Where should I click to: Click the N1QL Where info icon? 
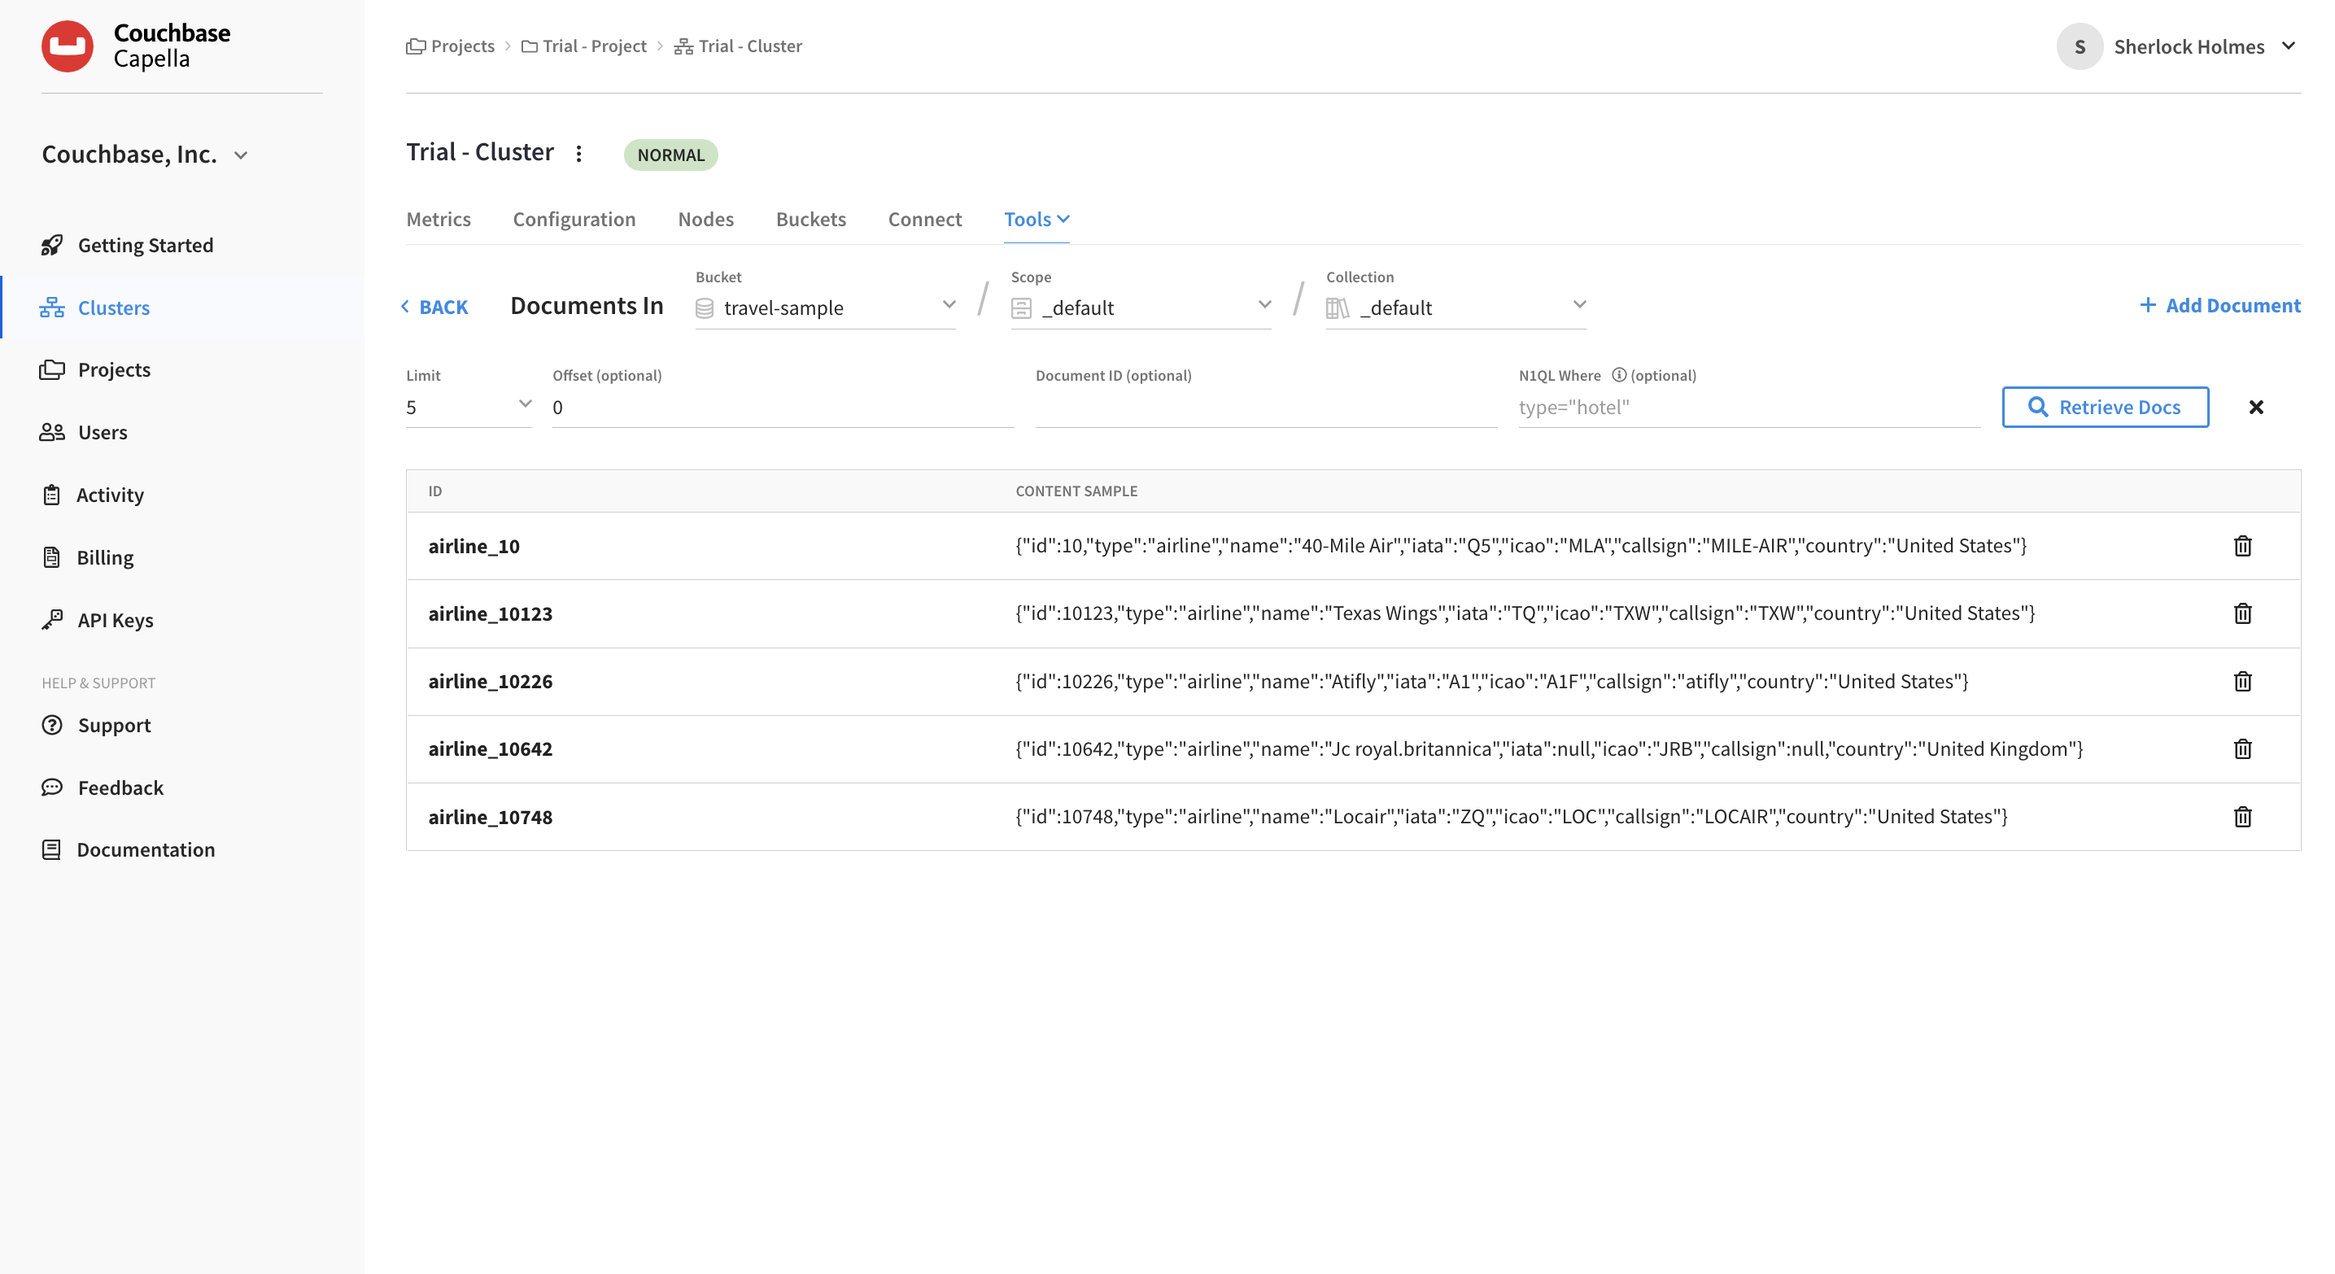(x=1619, y=374)
